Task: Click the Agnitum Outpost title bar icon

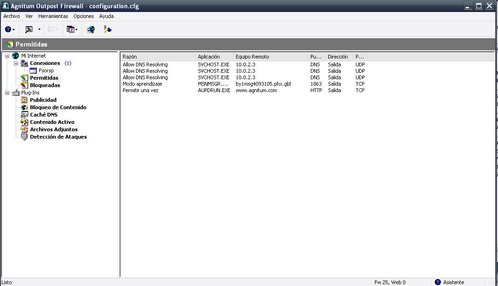Action: pos(6,6)
